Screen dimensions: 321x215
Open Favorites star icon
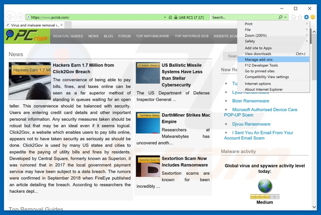[x=300, y=17]
